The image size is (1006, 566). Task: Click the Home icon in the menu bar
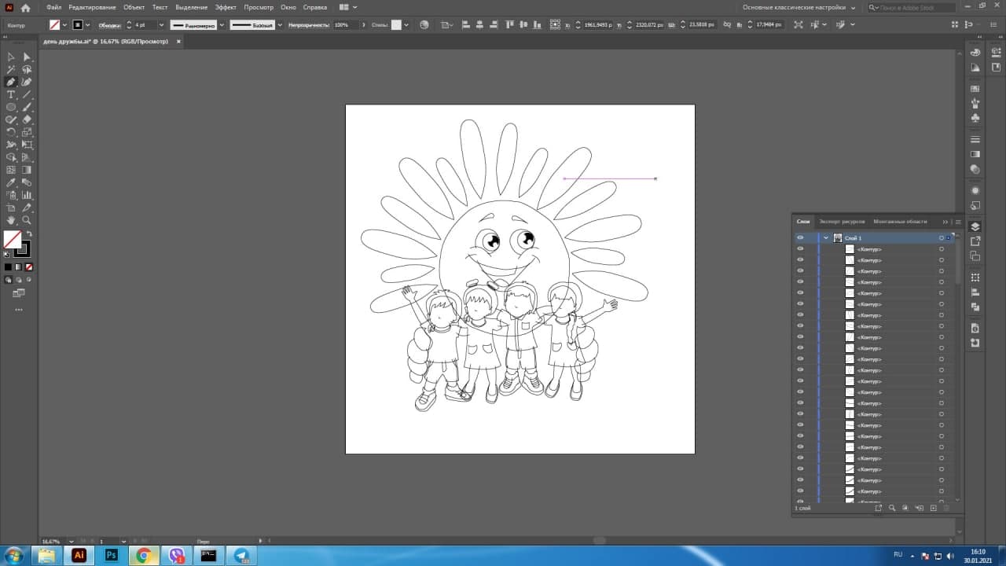pyautogui.click(x=25, y=7)
